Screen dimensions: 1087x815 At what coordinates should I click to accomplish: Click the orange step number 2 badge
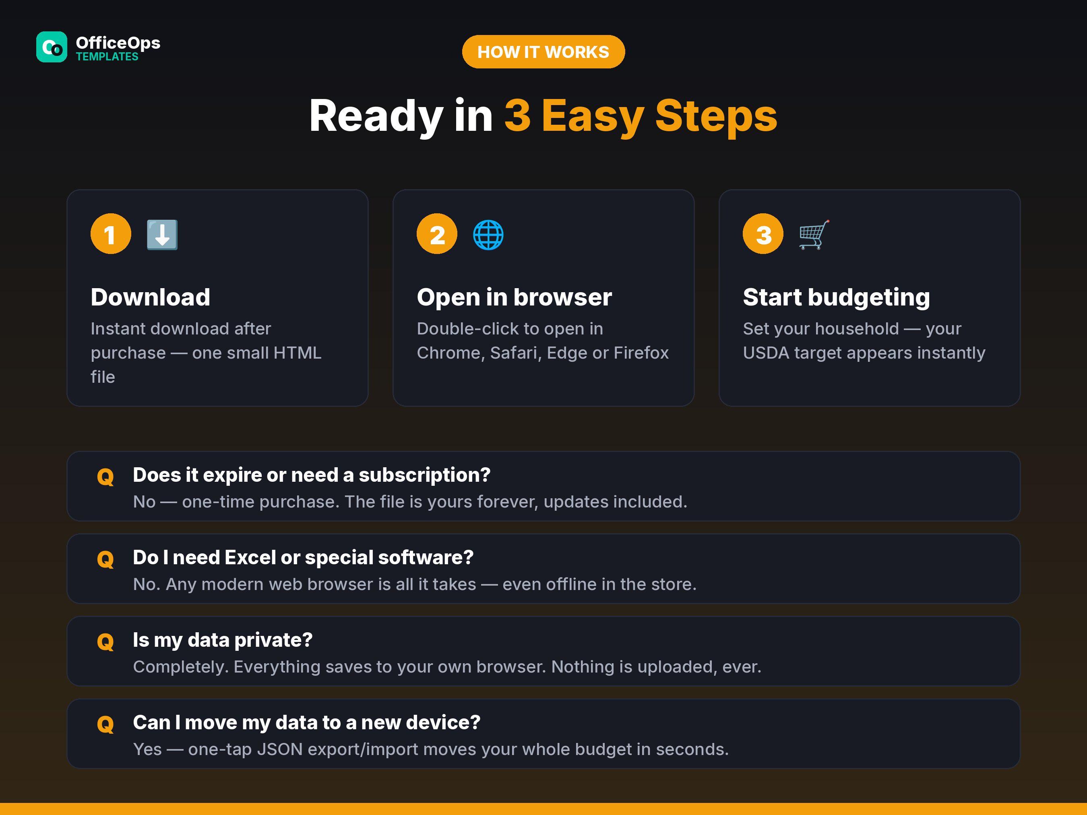pos(437,234)
